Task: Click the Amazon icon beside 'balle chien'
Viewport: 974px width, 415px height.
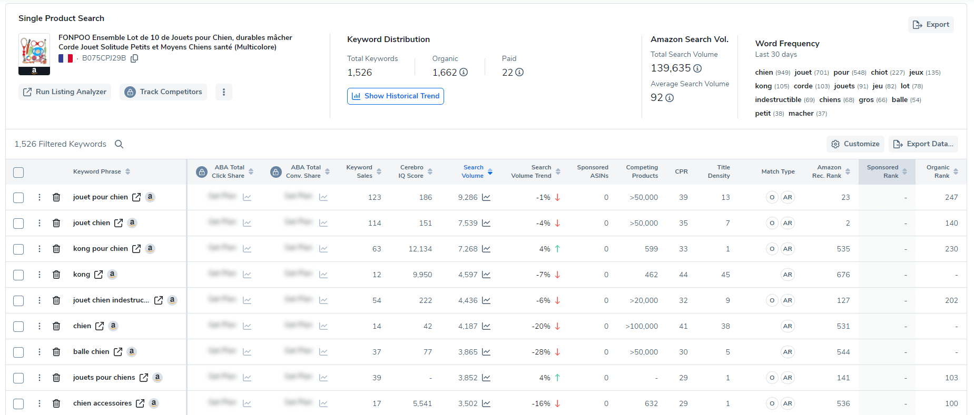Action: click(x=132, y=352)
